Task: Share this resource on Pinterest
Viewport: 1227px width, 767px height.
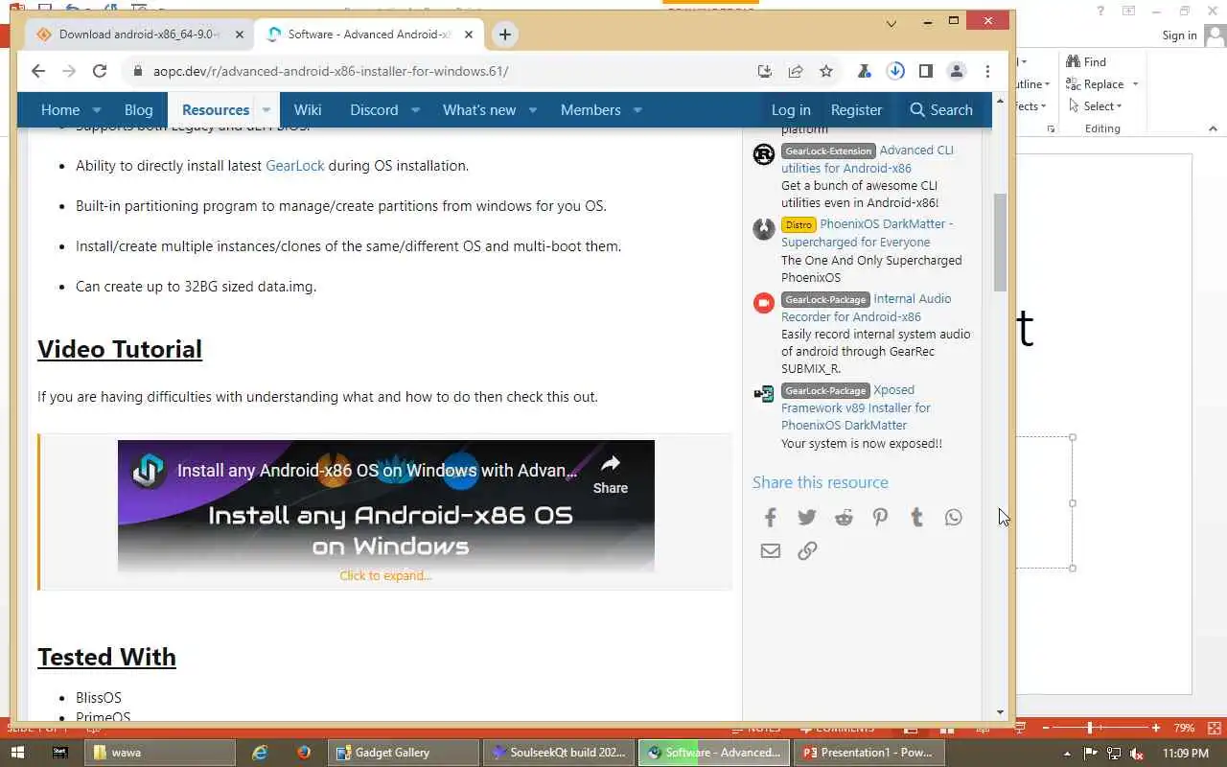Action: click(x=880, y=518)
